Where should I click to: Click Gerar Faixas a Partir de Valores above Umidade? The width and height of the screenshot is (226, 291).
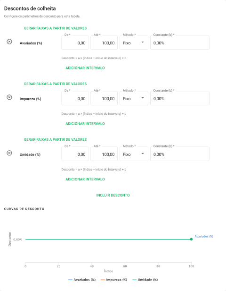tap(55, 139)
